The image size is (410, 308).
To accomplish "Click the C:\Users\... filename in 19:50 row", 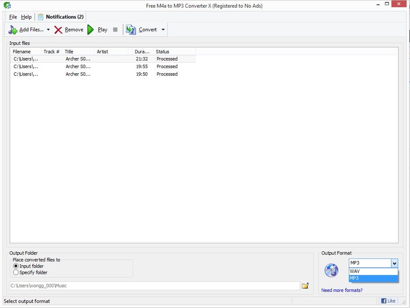I will coord(26,74).
